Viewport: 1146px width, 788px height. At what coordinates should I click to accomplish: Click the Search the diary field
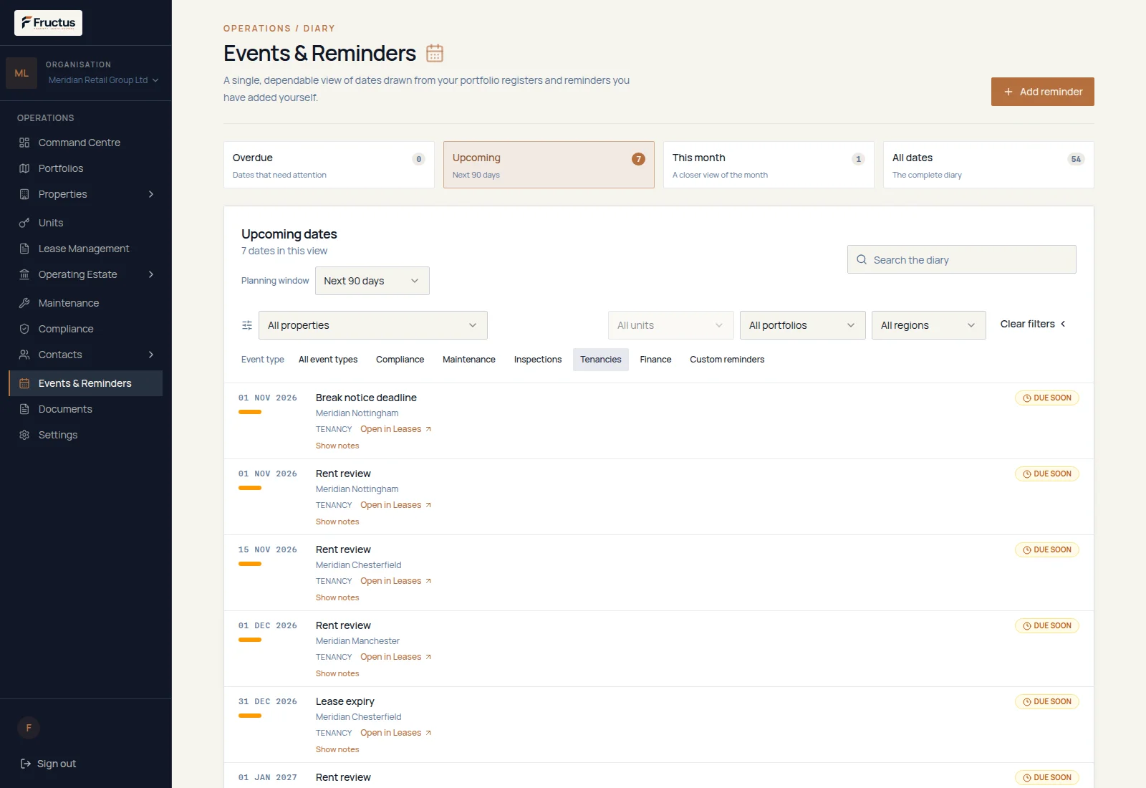pyautogui.click(x=962, y=259)
